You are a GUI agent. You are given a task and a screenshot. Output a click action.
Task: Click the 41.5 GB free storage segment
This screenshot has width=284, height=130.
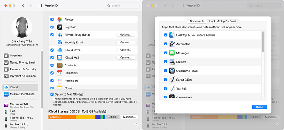tap(112, 117)
